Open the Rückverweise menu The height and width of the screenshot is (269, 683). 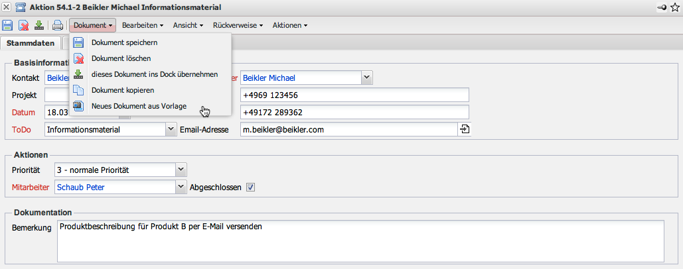click(x=238, y=26)
